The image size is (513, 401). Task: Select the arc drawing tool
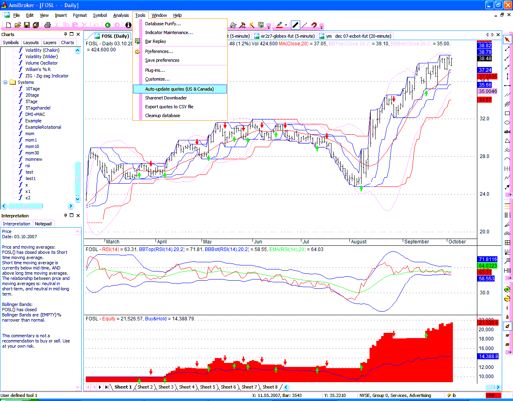tap(507, 160)
